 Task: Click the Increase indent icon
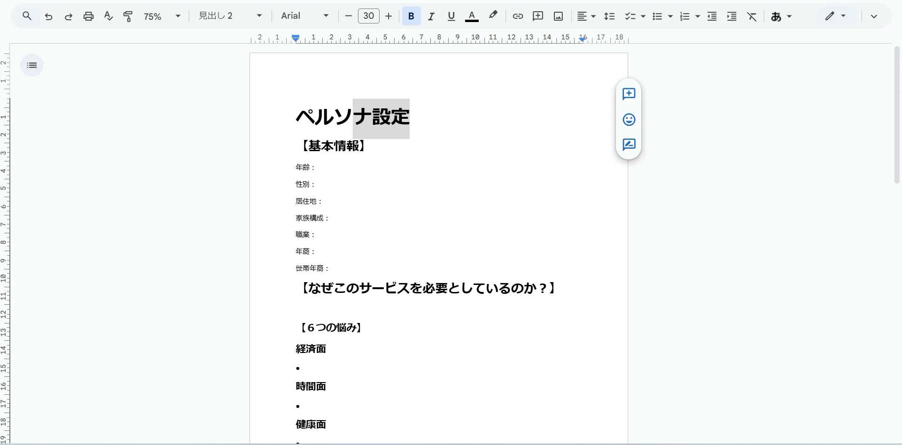[732, 16]
